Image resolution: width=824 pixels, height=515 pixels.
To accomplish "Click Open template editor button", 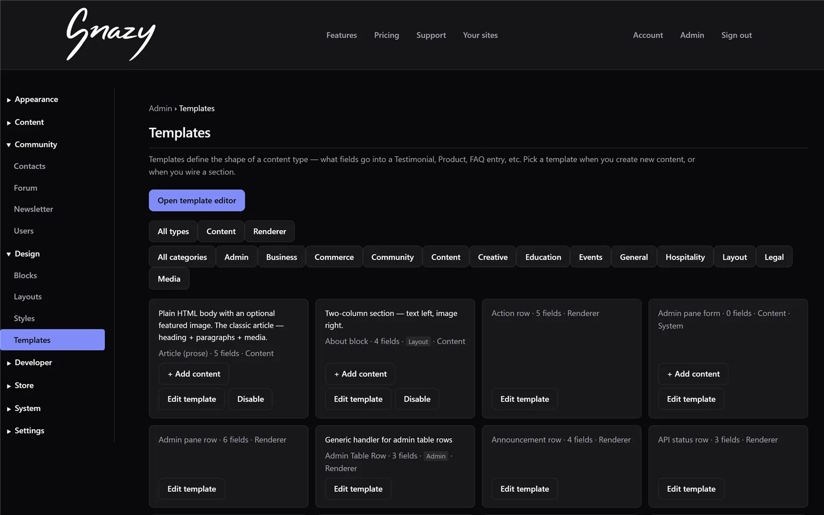I will click(197, 200).
